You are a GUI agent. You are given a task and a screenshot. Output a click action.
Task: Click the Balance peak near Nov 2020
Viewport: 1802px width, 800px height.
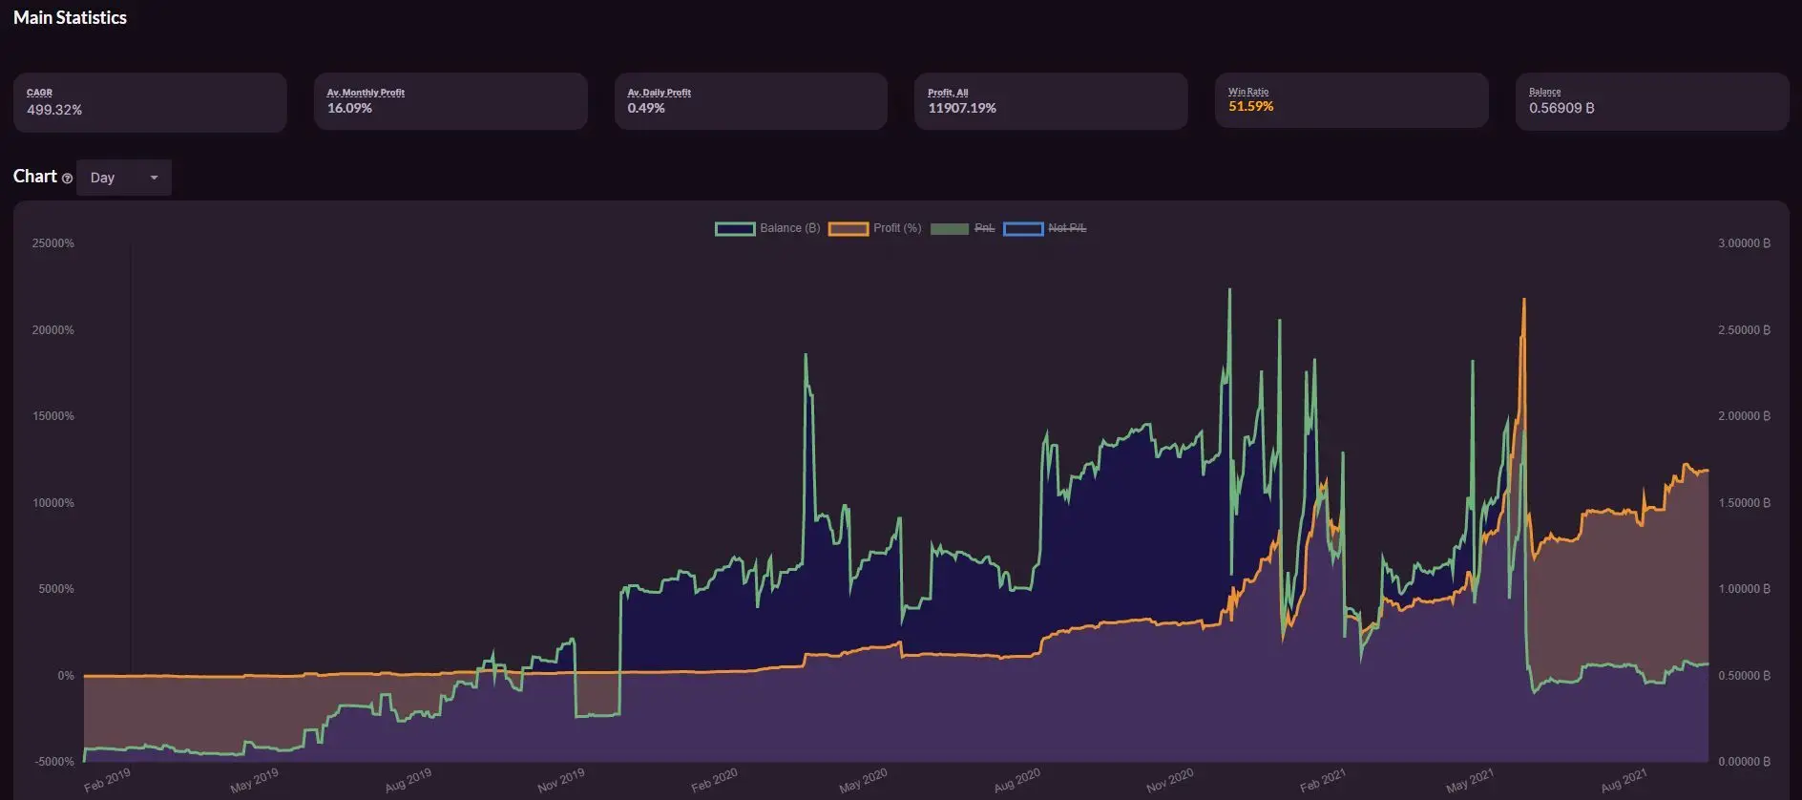pos(1229,290)
